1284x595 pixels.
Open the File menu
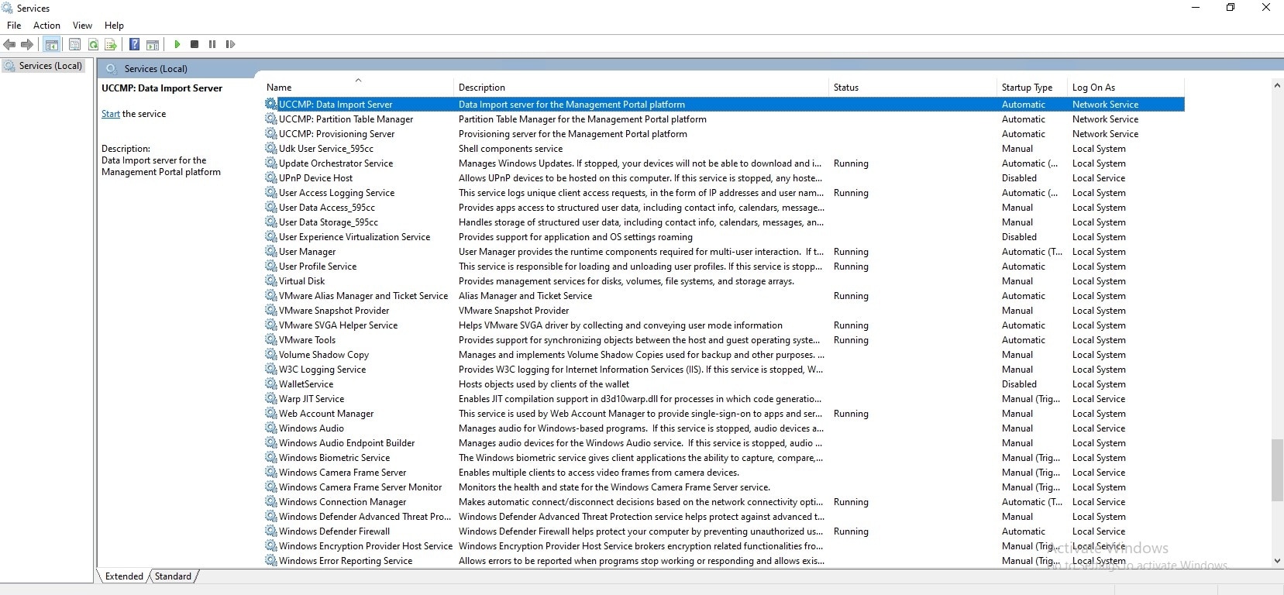[x=14, y=26]
